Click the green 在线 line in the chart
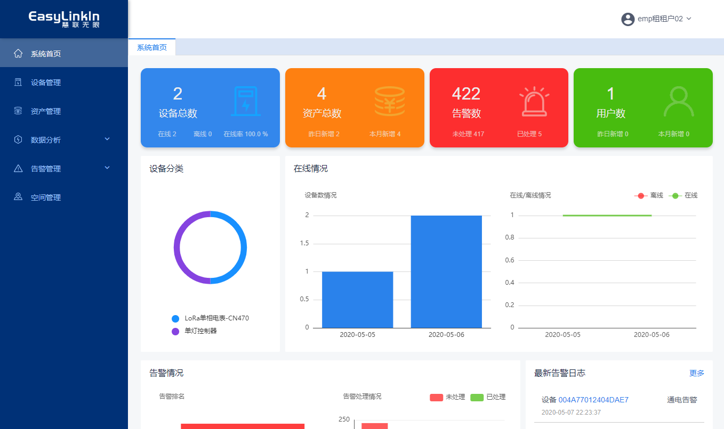 607,216
